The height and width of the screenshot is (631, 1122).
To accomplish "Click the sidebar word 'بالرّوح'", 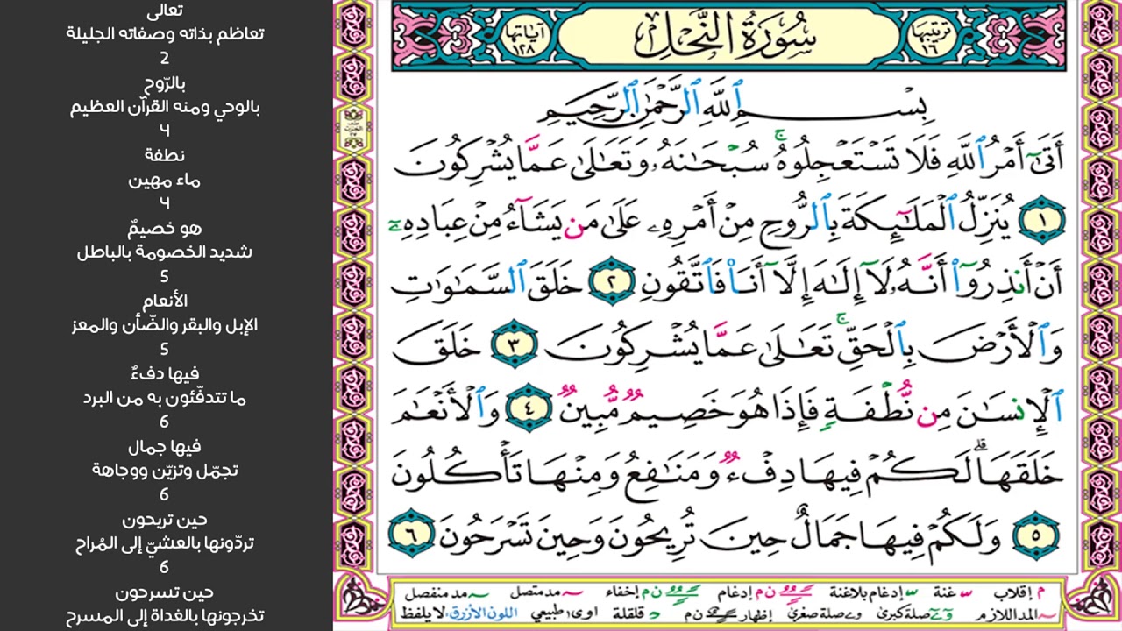I will 165,83.
